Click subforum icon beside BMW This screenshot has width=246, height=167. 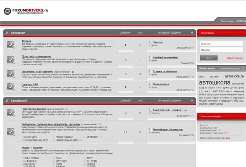click(85, 158)
